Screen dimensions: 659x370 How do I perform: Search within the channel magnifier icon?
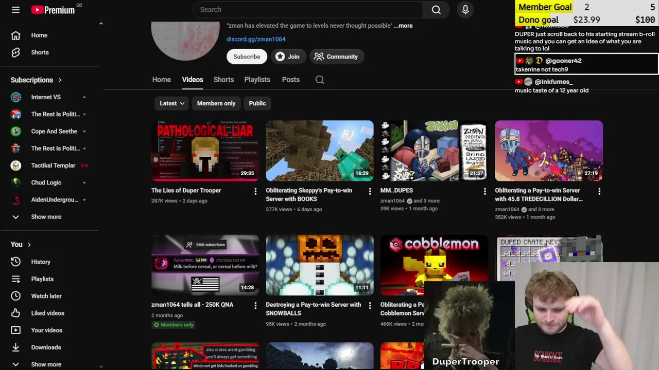tap(320, 80)
